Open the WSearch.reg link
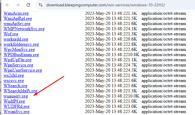195x115 pixels. [x=16, y=86]
